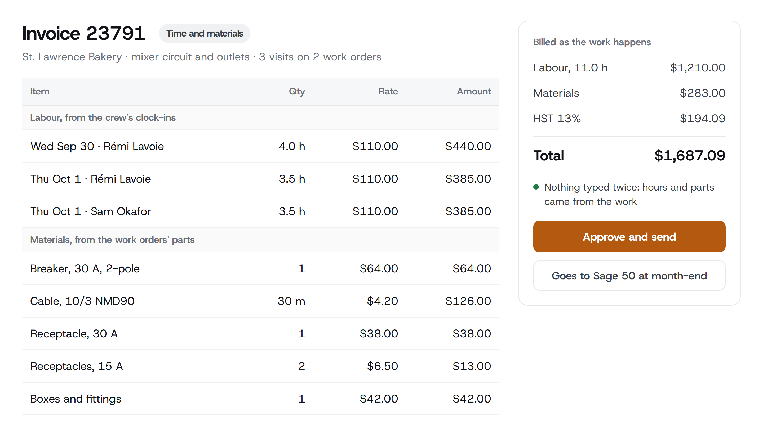Click the $13.00 amount cell
763x434 pixels.
(472, 366)
